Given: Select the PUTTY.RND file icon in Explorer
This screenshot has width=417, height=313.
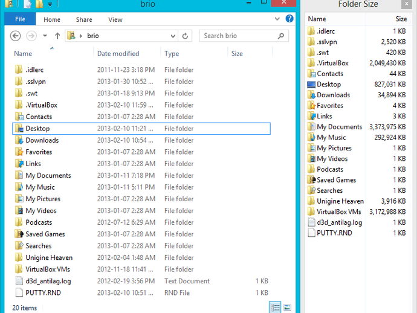Looking at the screenshot, I should pos(19,292).
